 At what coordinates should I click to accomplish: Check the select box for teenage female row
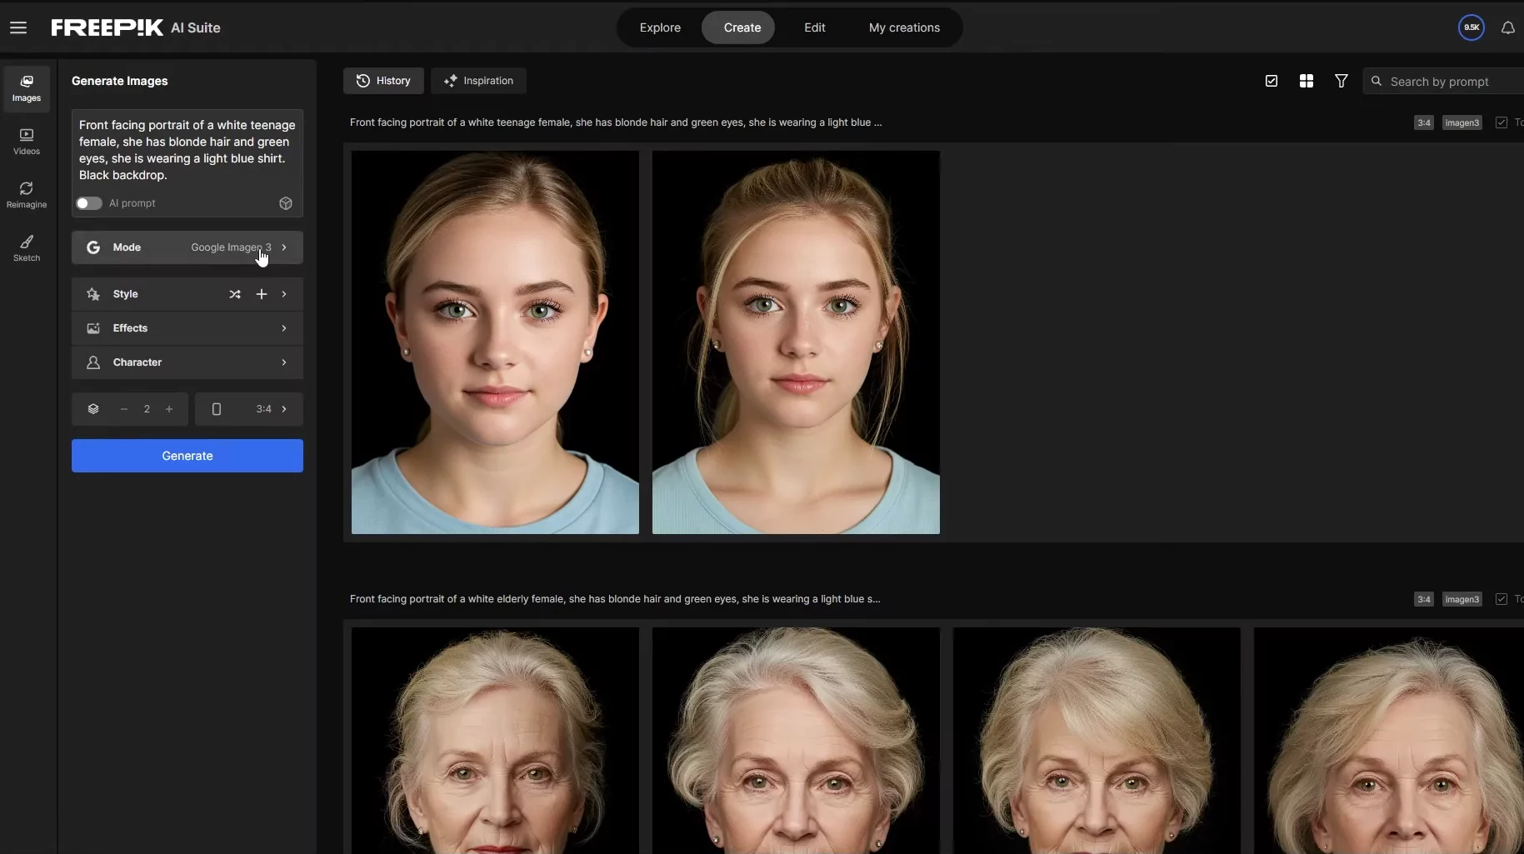click(x=1502, y=122)
